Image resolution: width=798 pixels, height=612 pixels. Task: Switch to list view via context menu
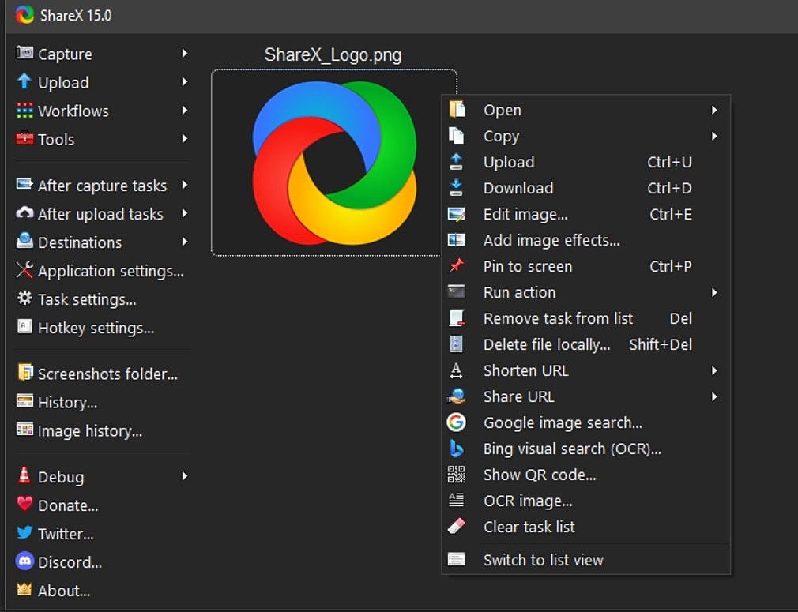pyautogui.click(x=585, y=560)
